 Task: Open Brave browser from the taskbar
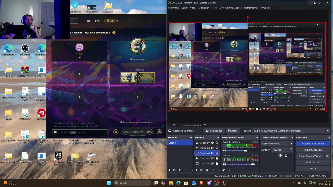pos(201,183)
